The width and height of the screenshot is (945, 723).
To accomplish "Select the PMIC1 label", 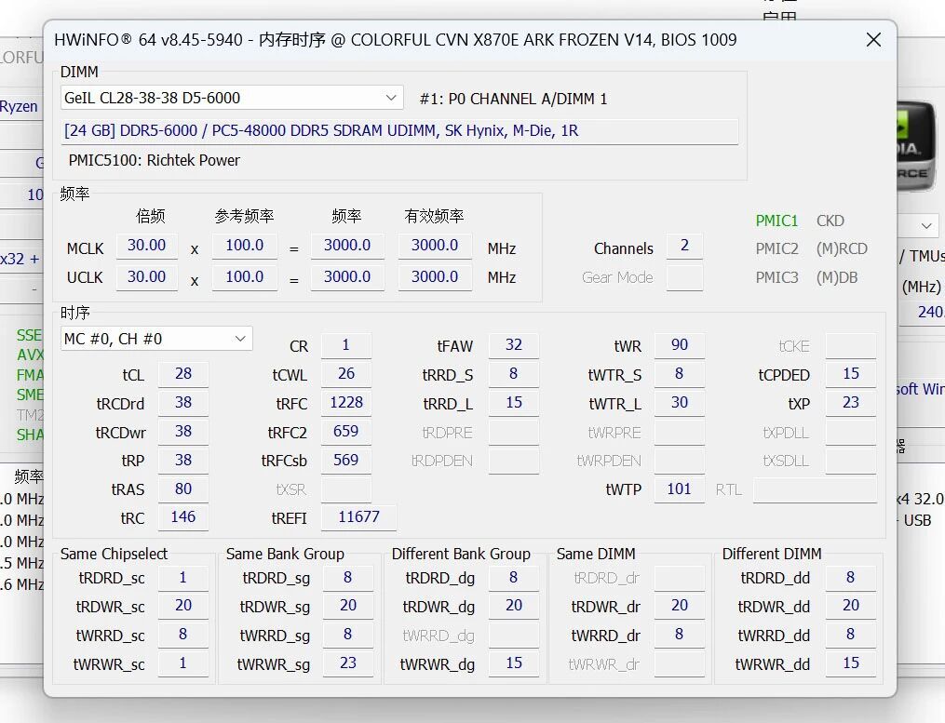I will pyautogui.click(x=776, y=221).
